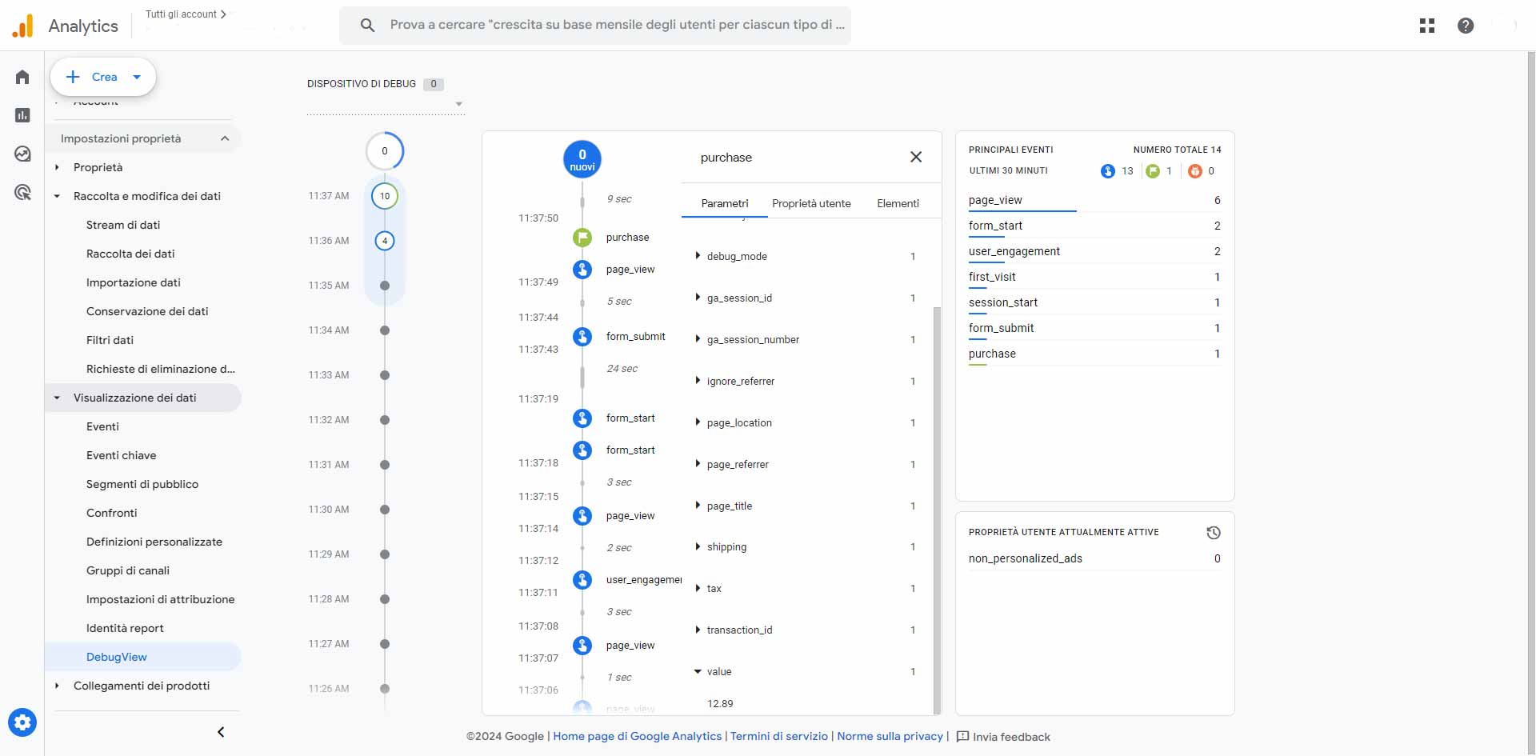Click the history icon in user properties panel

tap(1213, 533)
